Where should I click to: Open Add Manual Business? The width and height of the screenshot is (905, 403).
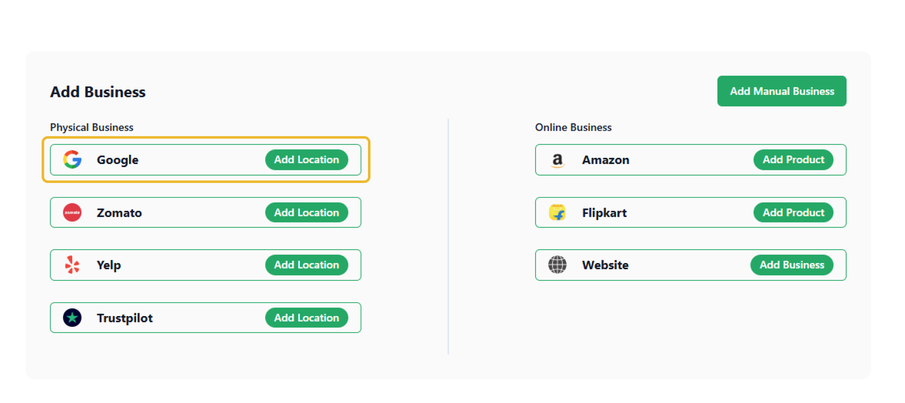pyautogui.click(x=782, y=91)
